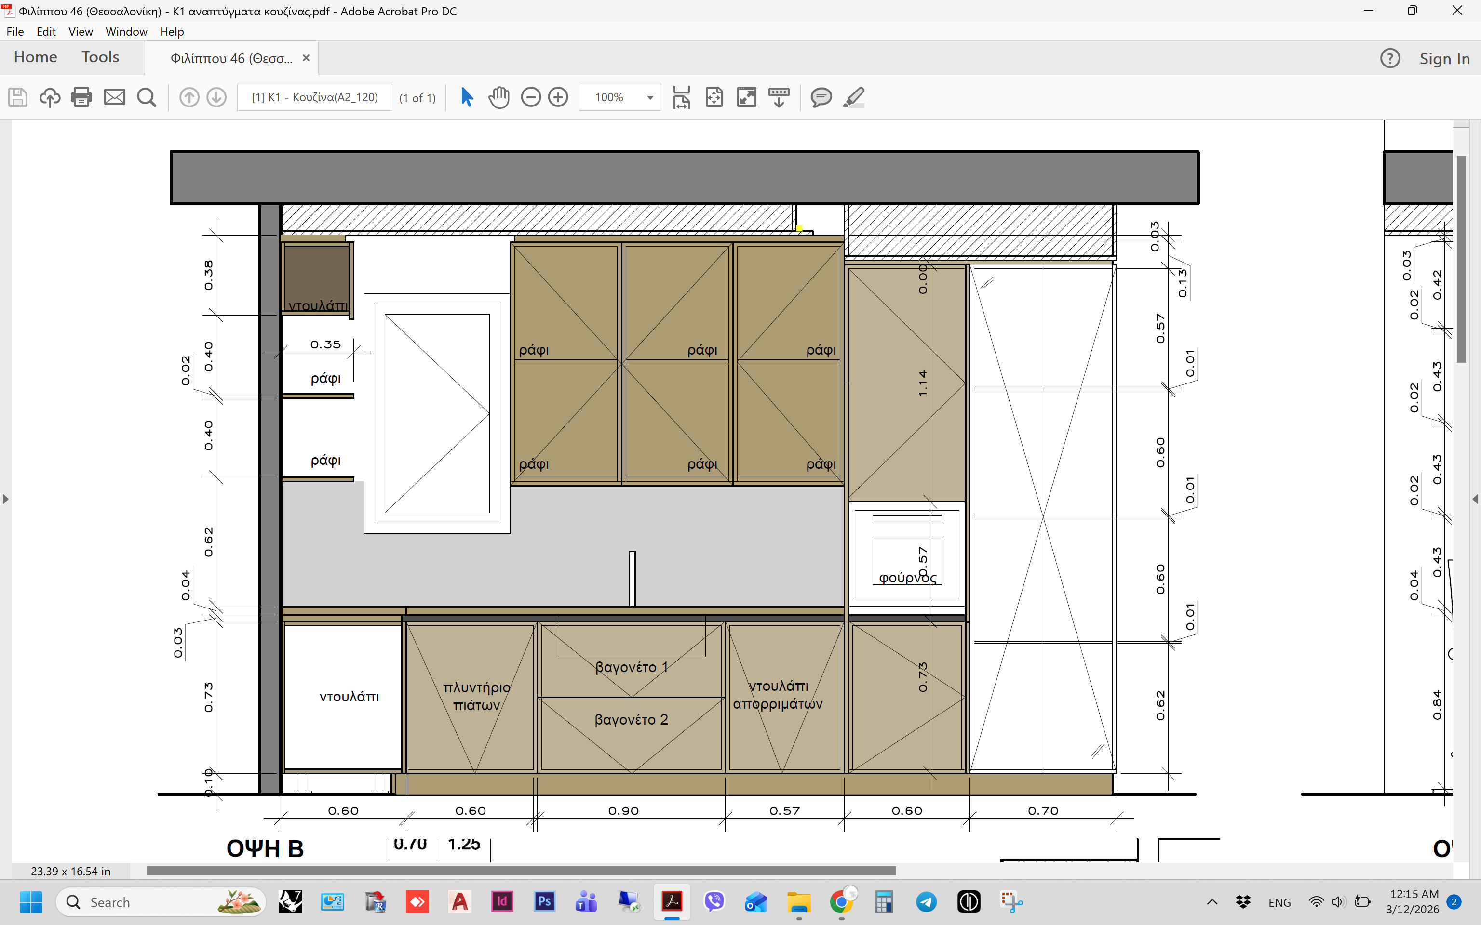Send file by email envelope icon
Screen dimensions: 1481x925
point(114,97)
